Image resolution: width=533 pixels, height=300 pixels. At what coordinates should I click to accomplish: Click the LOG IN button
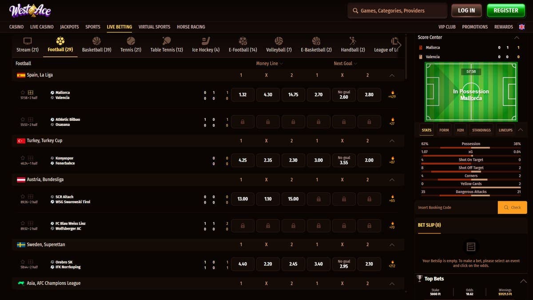[x=466, y=11]
